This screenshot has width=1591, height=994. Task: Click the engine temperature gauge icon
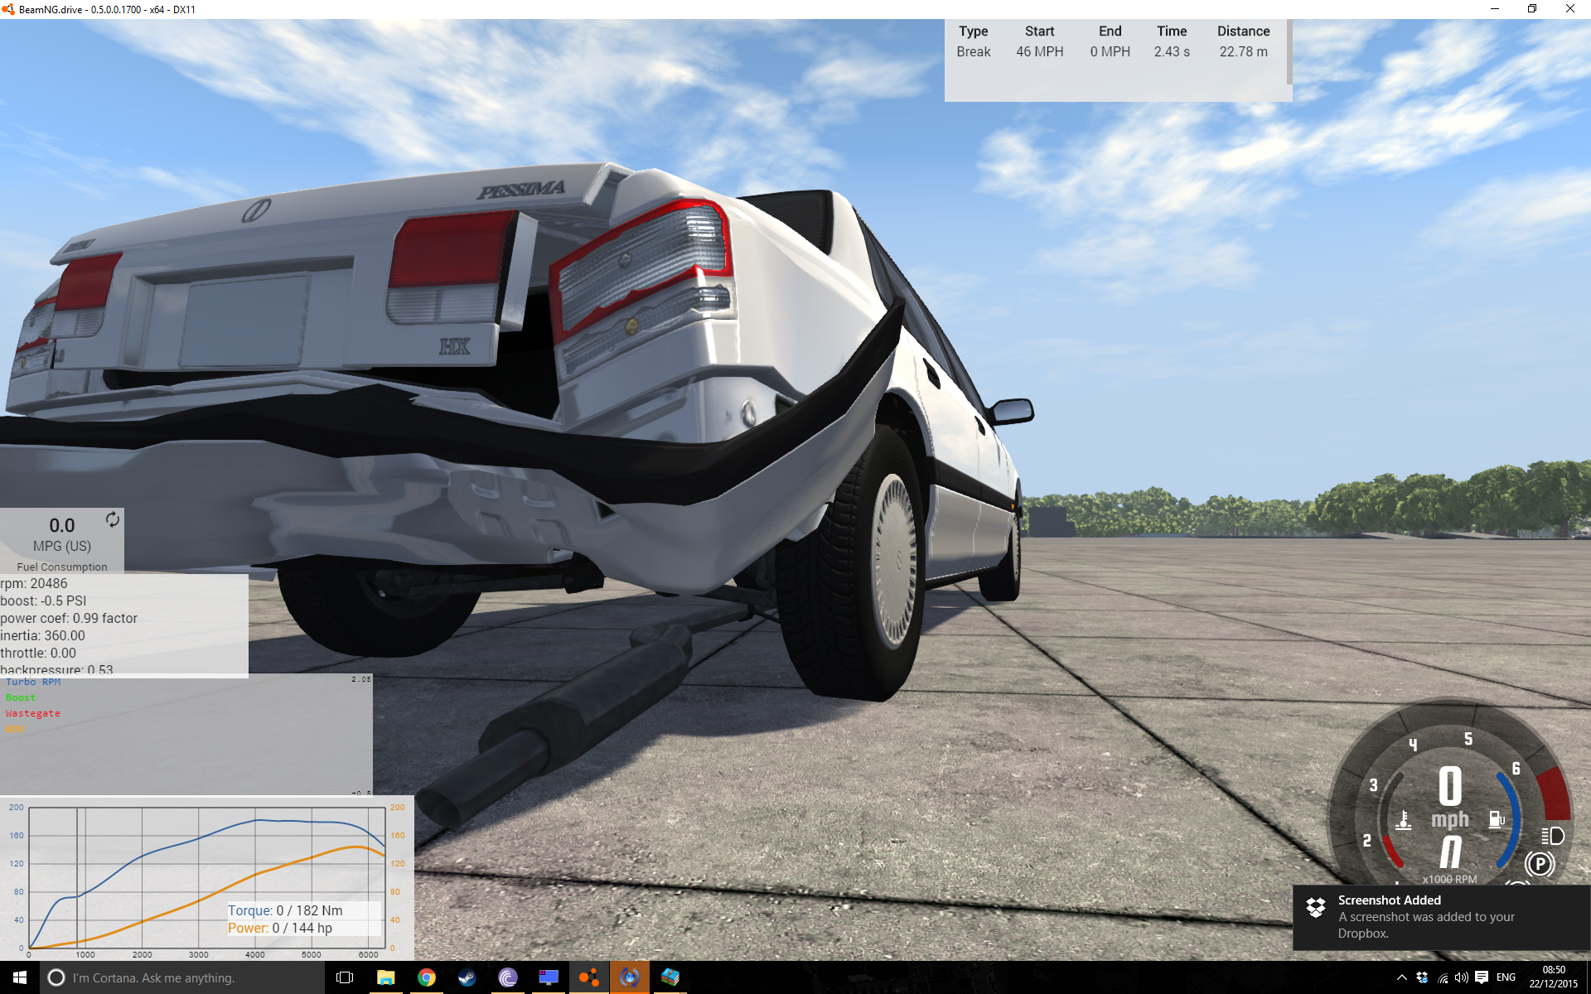coord(1403,820)
